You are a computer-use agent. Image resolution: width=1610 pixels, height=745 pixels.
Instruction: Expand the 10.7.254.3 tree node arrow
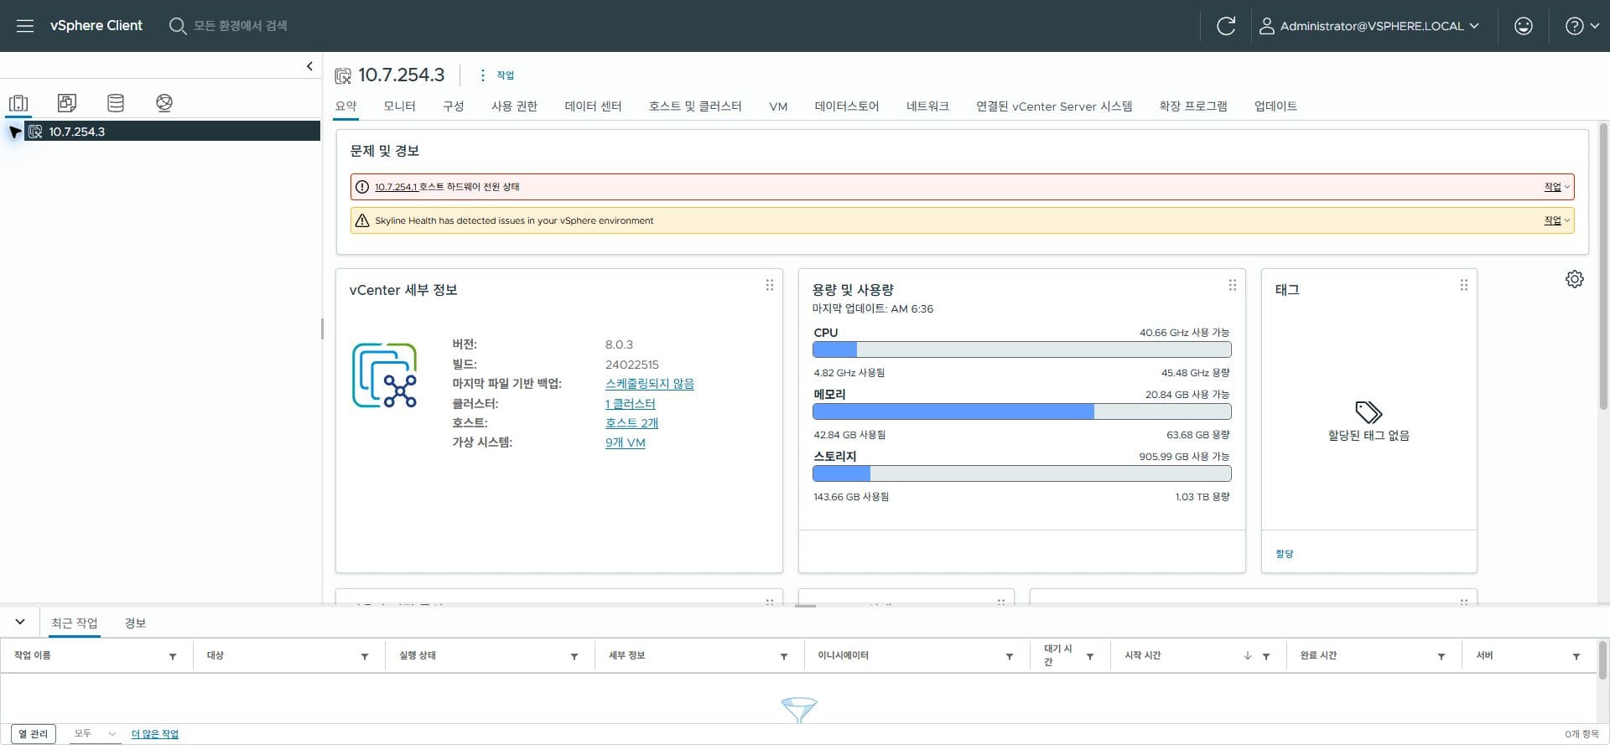(x=14, y=132)
